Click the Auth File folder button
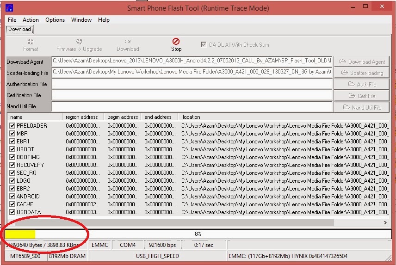This screenshot has height=265, width=396. tap(361, 84)
